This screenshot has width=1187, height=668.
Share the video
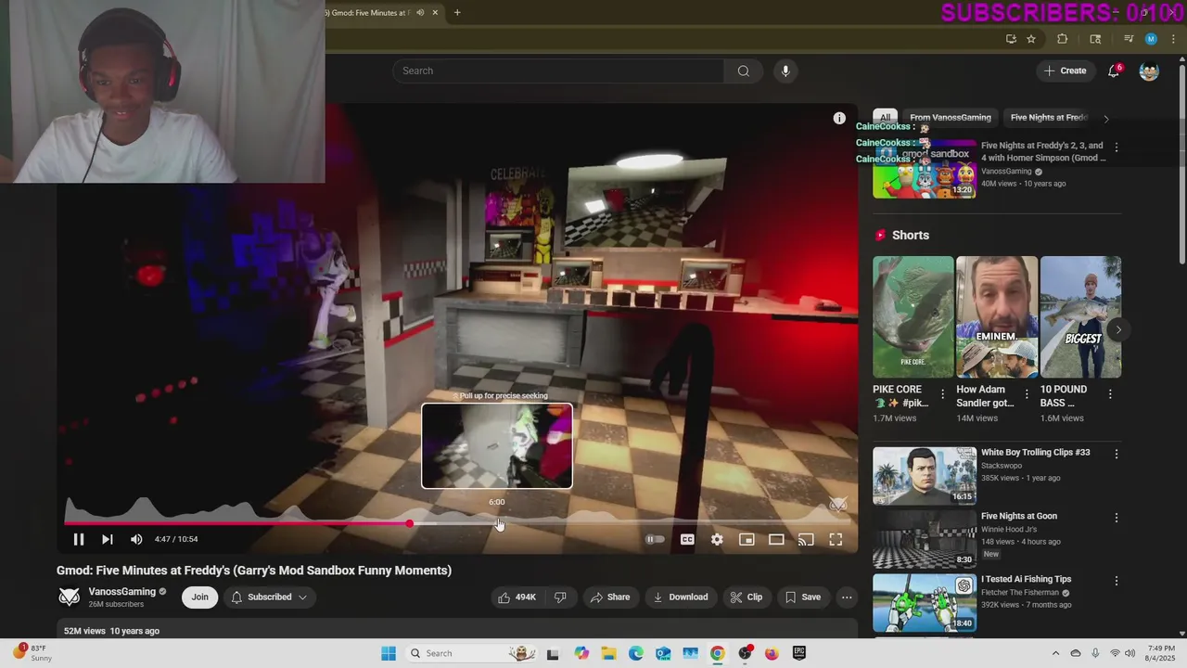click(610, 597)
